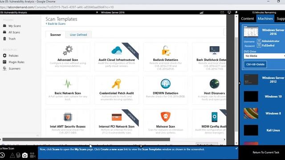Mark the instruction step complete checkbox

click(x=236, y=148)
